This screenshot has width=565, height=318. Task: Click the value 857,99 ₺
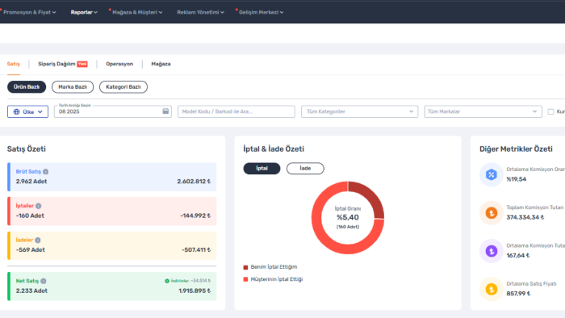point(518,294)
